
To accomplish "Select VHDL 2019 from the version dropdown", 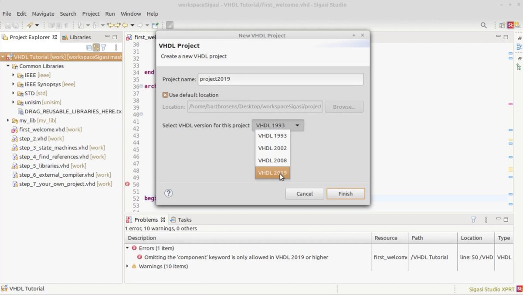I will [x=272, y=172].
